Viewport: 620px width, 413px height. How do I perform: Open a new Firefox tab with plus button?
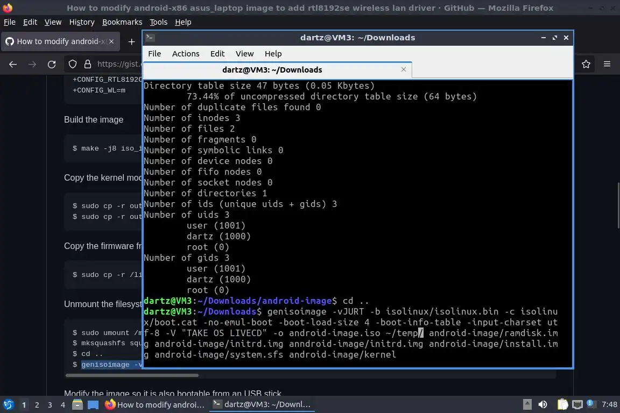[131, 41]
